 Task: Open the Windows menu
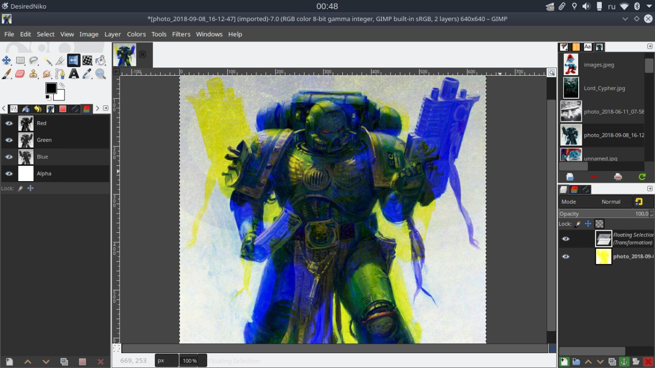(x=209, y=34)
